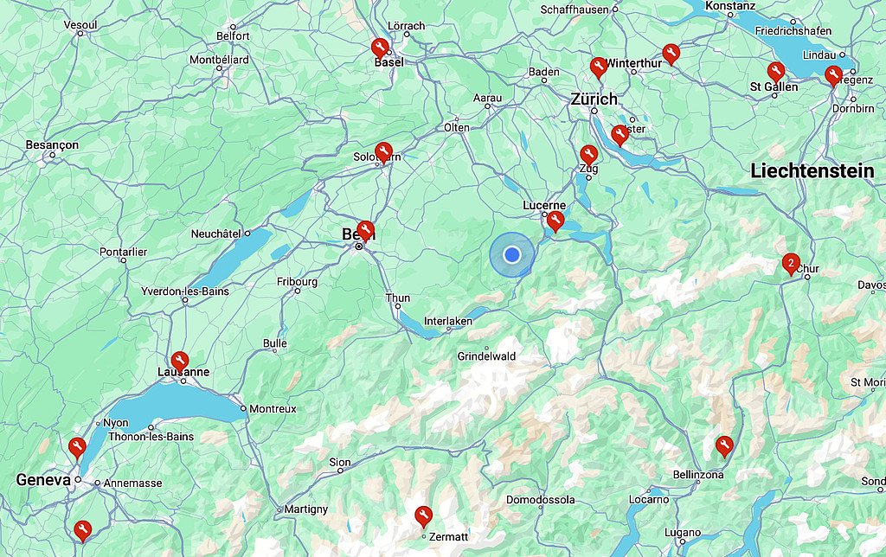Select the Liechtenstein country label
This screenshot has height=557, width=886.
tap(812, 170)
